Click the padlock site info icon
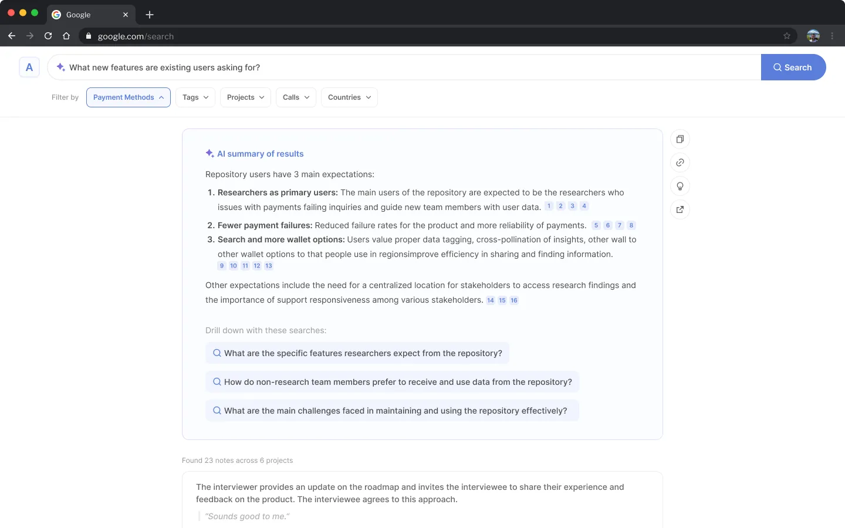This screenshot has width=845, height=528. [89, 36]
